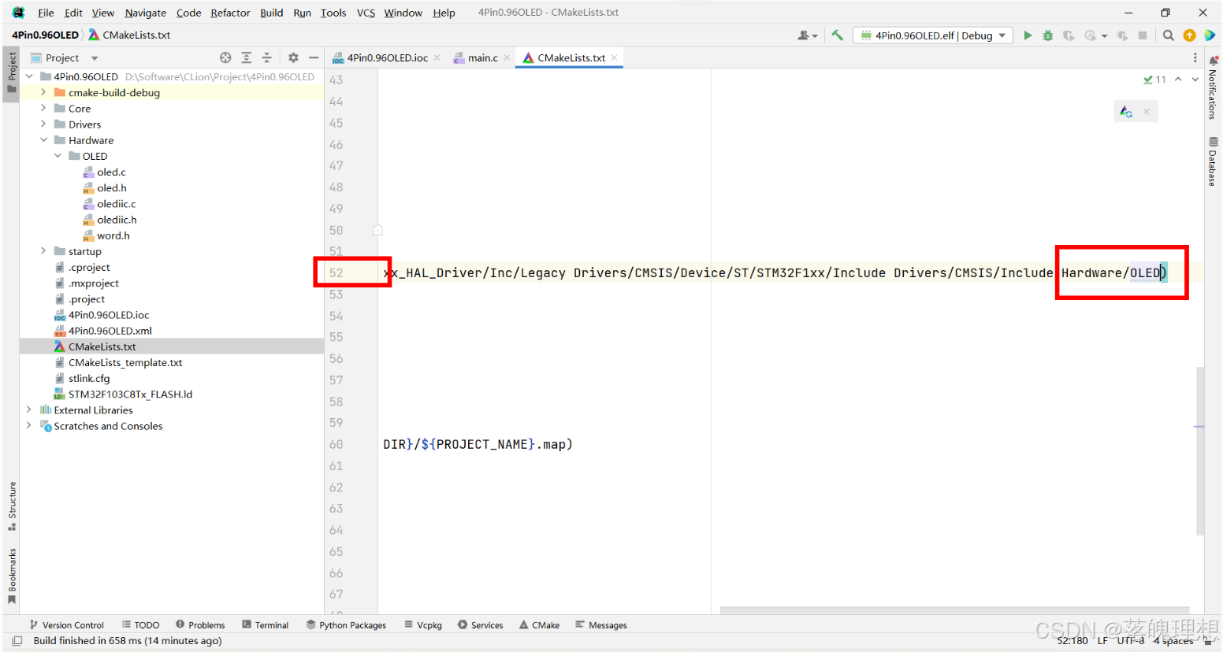
Task: Open run configuration 4Pin0.96OLED.elf dropdown
Action: coord(933,35)
